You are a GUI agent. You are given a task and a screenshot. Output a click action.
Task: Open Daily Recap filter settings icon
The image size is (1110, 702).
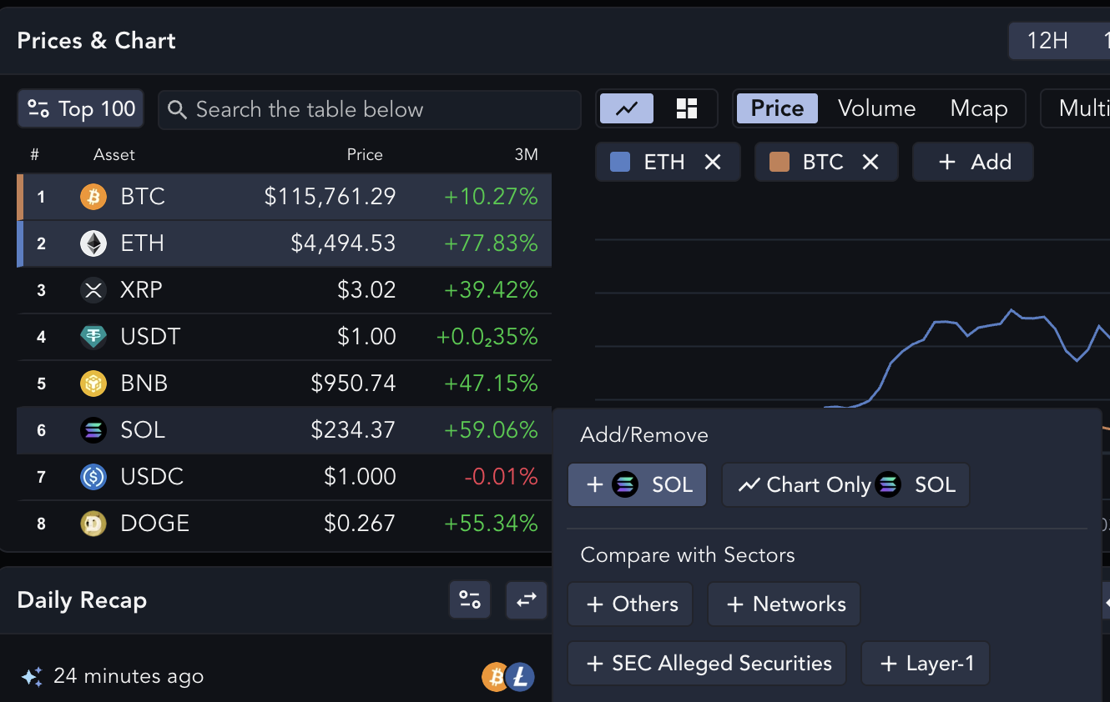pos(470,599)
